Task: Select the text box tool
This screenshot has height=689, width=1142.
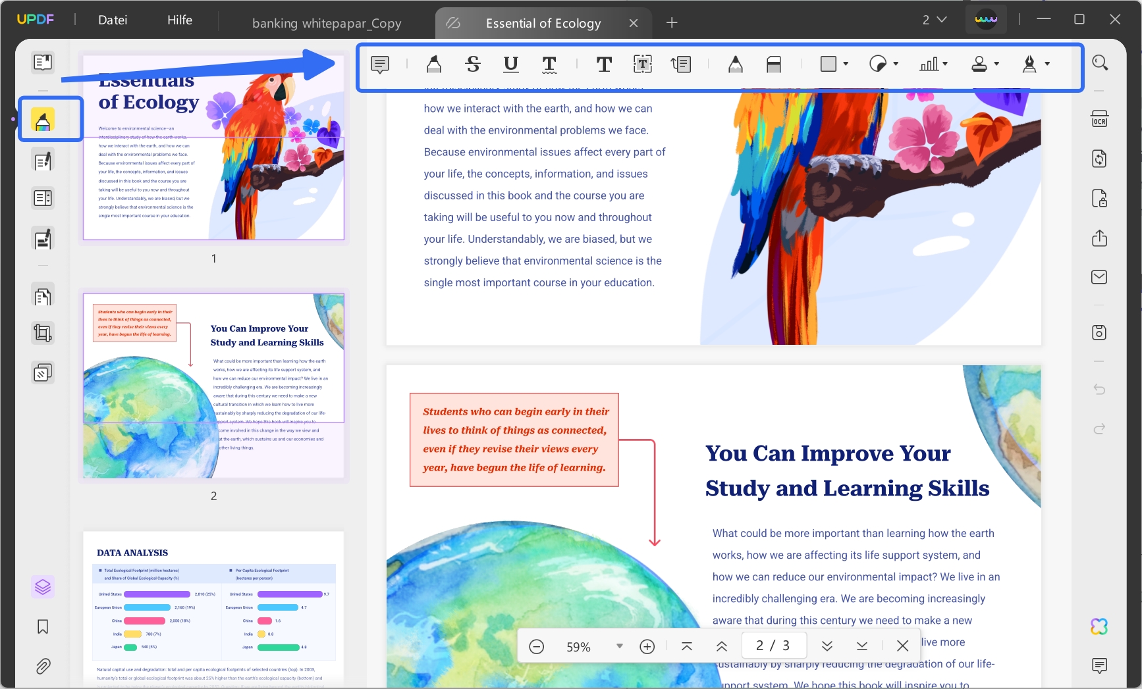Action: tap(642, 64)
